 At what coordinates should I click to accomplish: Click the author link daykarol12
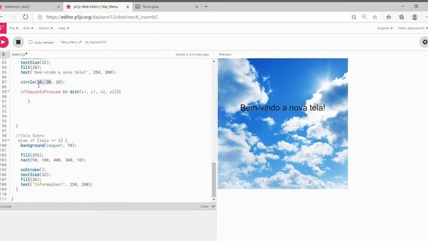click(x=98, y=42)
